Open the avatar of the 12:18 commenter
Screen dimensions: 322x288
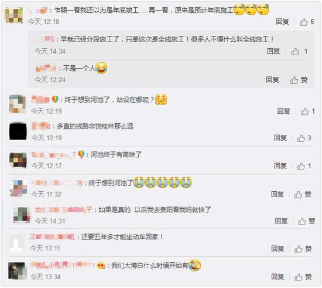click(14, 15)
